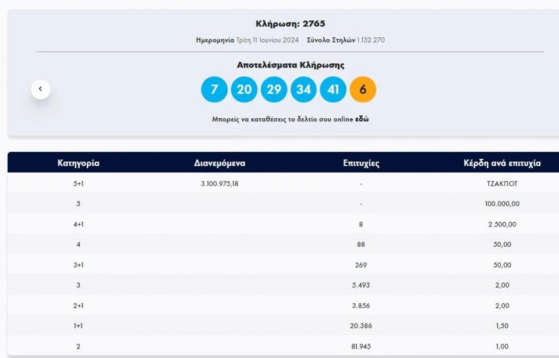The width and height of the screenshot is (559, 358).
Task: Select the 'Επιτυχίες' column header
Action: [x=361, y=163]
